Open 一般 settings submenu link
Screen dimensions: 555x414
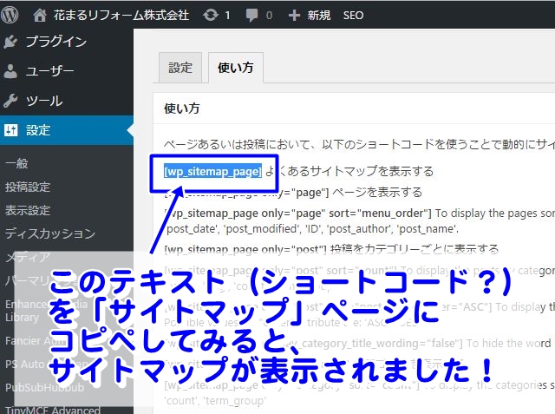(16, 163)
